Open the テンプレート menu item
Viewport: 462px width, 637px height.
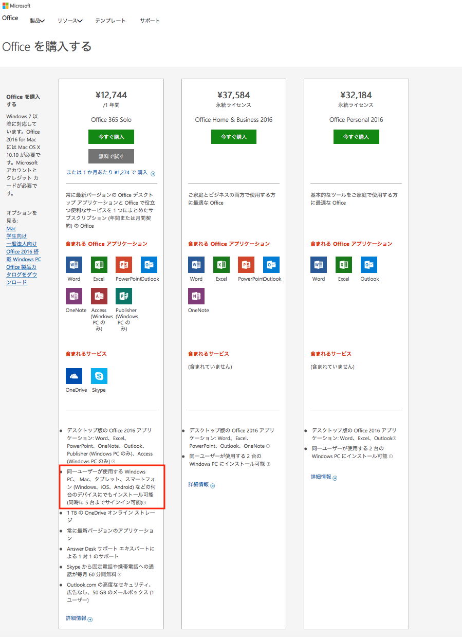110,21
